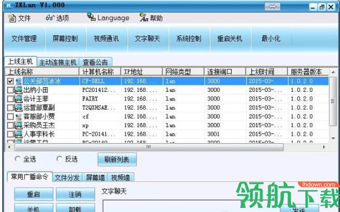340x212 pixels.
Task: Launch 视频通讯 toolbar button
Action: coord(107,39)
